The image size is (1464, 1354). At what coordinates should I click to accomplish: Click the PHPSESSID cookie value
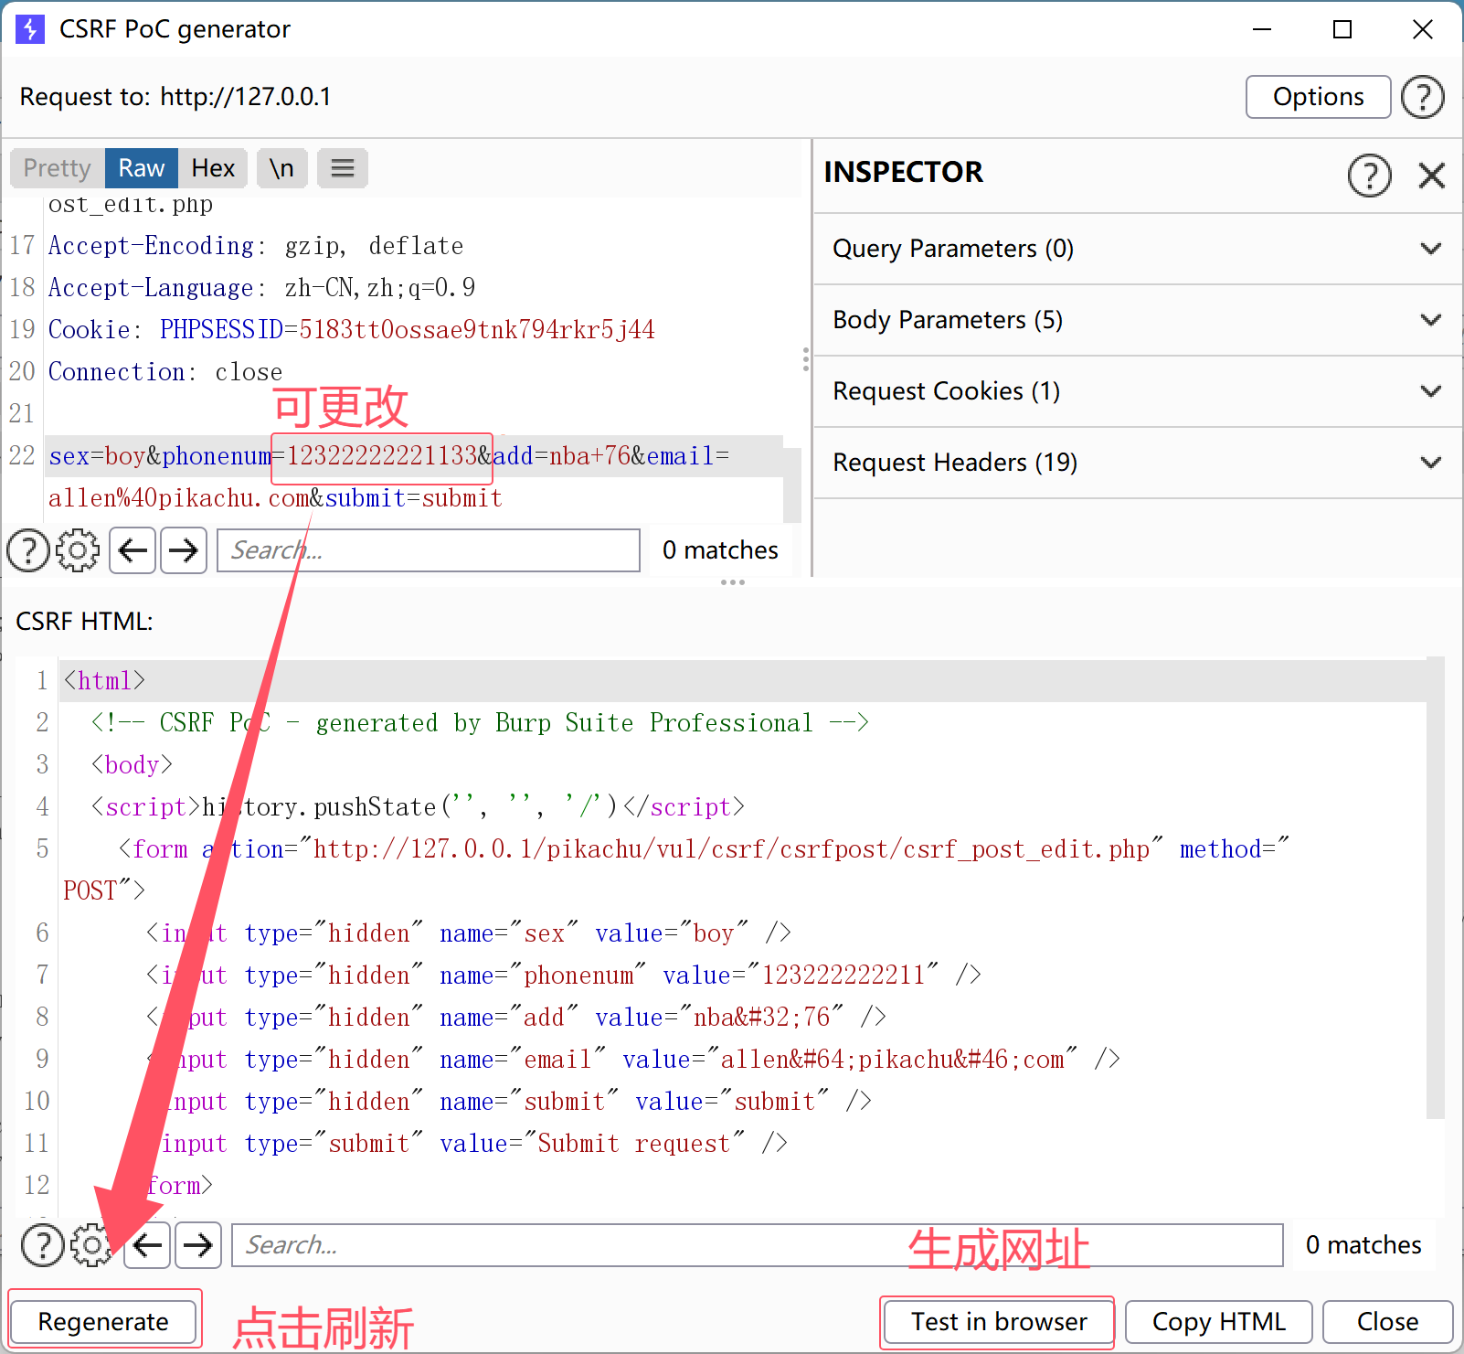tap(477, 330)
